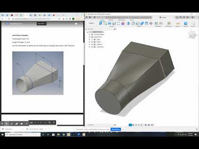Click the ViewCube in Fusion viewport
Image resolution: width=199 pixels, height=149 pixels.
click(192, 34)
